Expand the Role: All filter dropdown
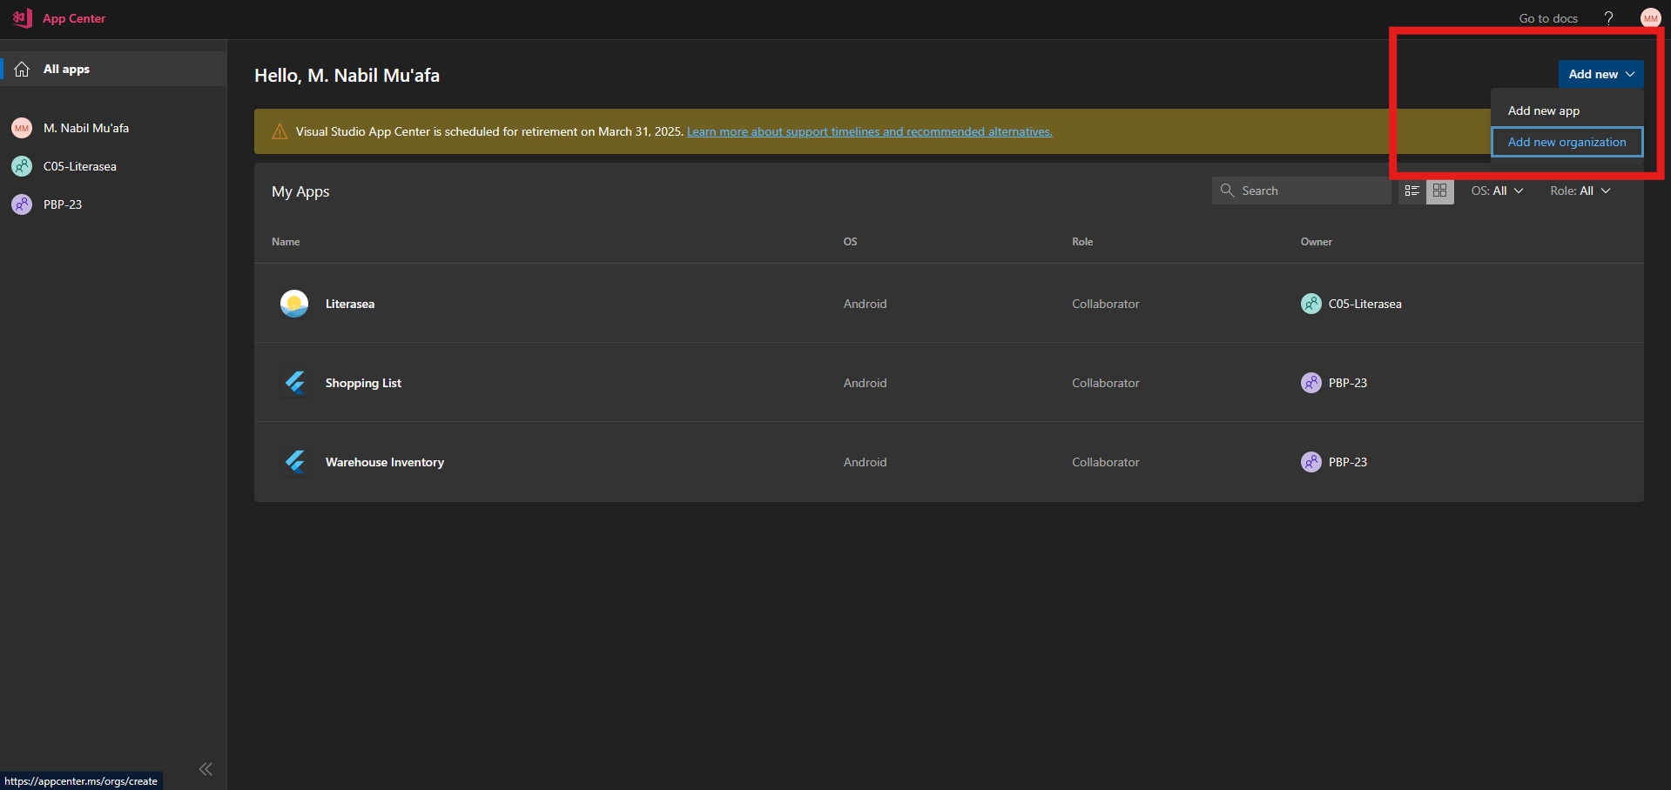The image size is (1671, 790). tap(1580, 191)
